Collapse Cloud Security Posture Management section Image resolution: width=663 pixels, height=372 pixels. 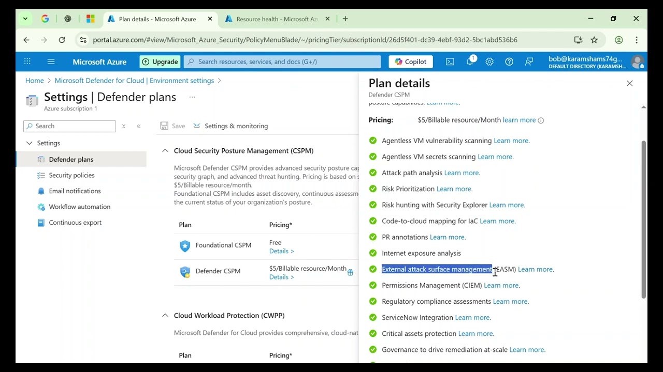click(165, 150)
